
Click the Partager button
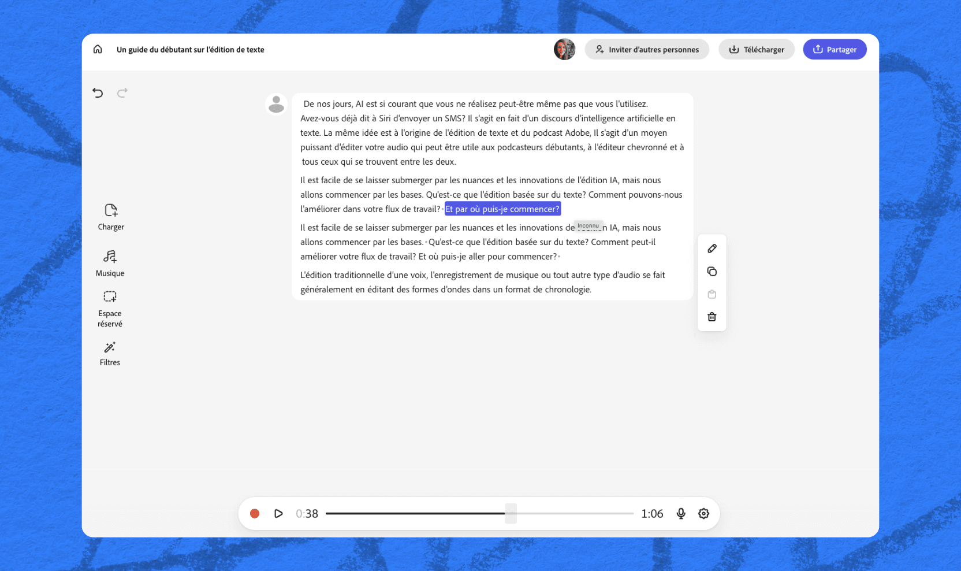835,50
